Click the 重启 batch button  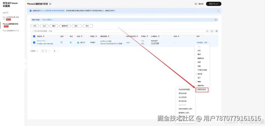(54, 26)
